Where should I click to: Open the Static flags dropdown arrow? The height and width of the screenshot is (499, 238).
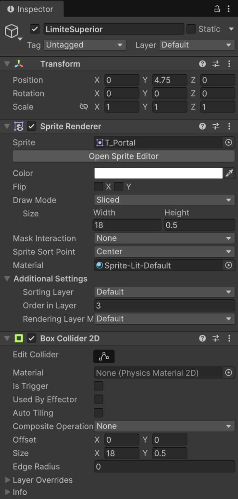tap(231, 29)
